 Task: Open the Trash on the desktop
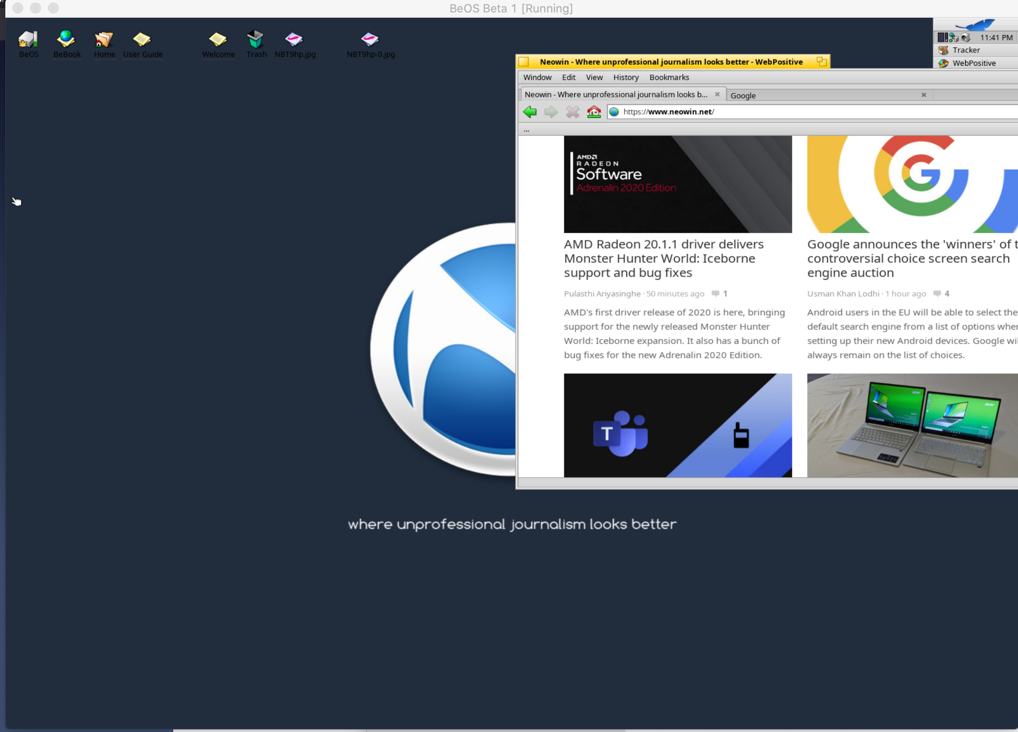pos(256,40)
